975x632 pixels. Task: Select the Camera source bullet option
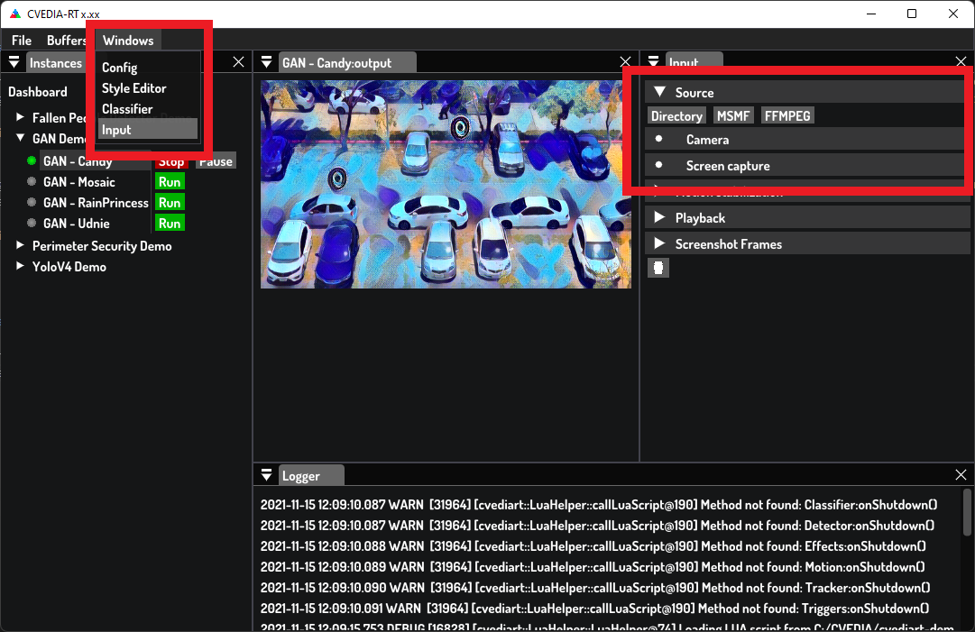(x=659, y=140)
